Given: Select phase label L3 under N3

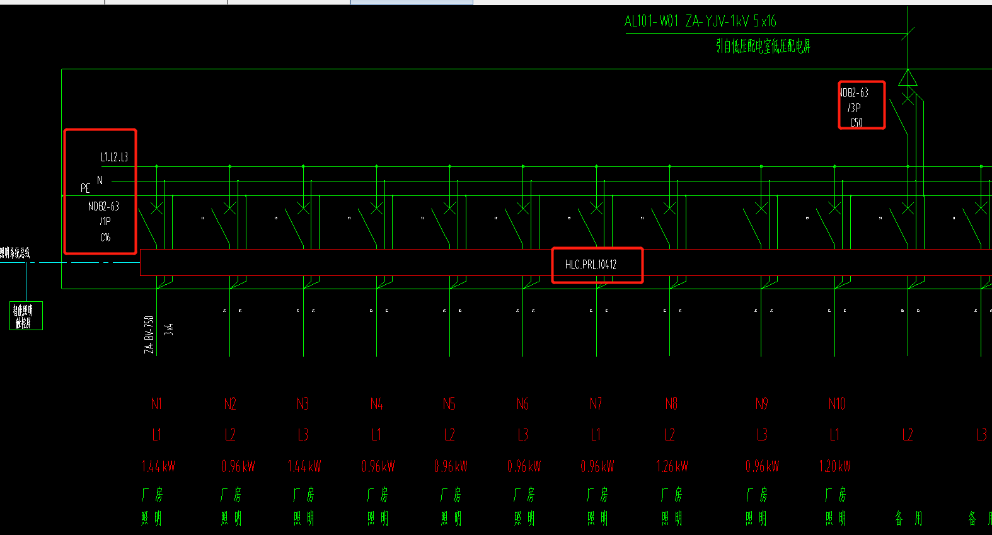Looking at the screenshot, I should pyautogui.click(x=303, y=435).
